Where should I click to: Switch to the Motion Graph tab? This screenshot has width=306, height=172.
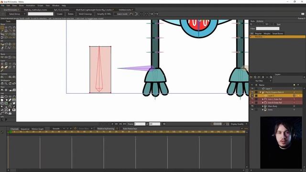[x=37, y=129]
